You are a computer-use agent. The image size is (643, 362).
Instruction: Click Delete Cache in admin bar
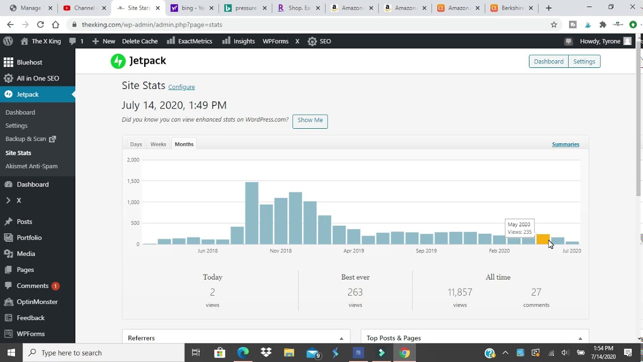click(x=140, y=41)
